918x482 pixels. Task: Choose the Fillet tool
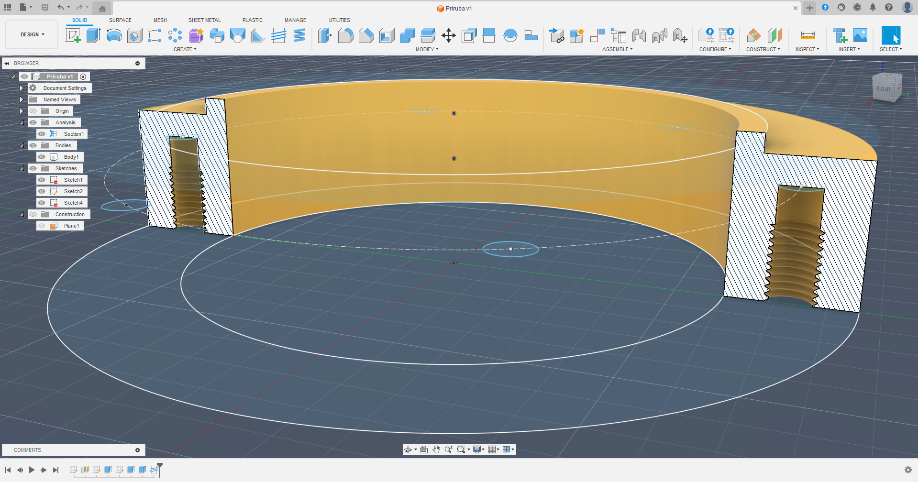345,35
